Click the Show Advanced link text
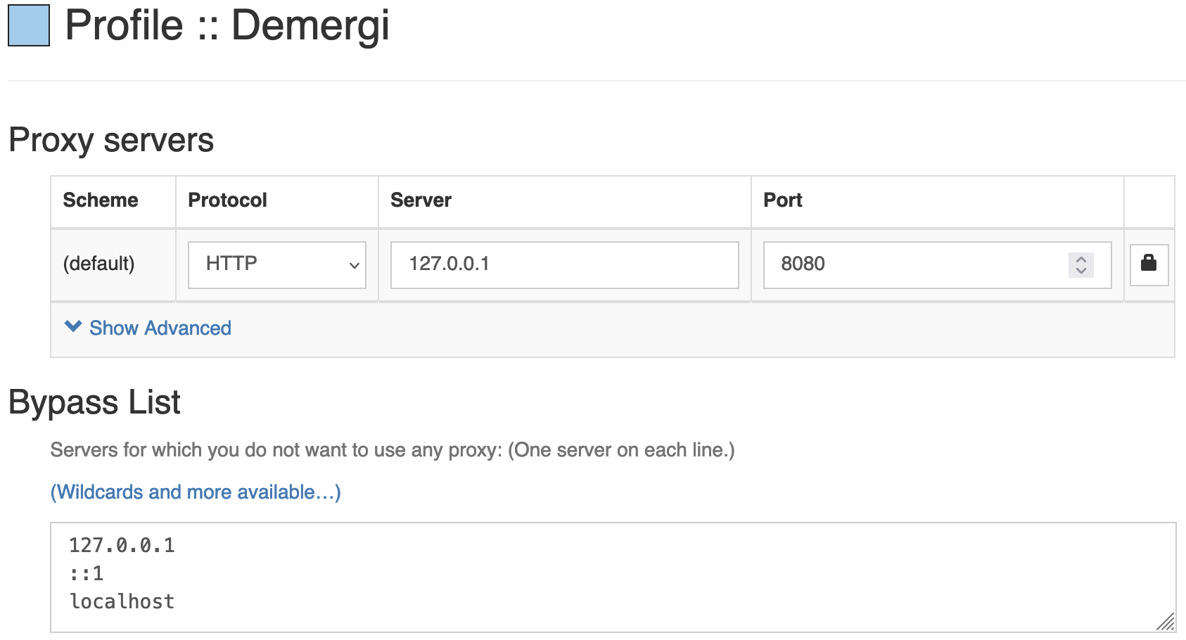The image size is (1186, 640). click(160, 328)
